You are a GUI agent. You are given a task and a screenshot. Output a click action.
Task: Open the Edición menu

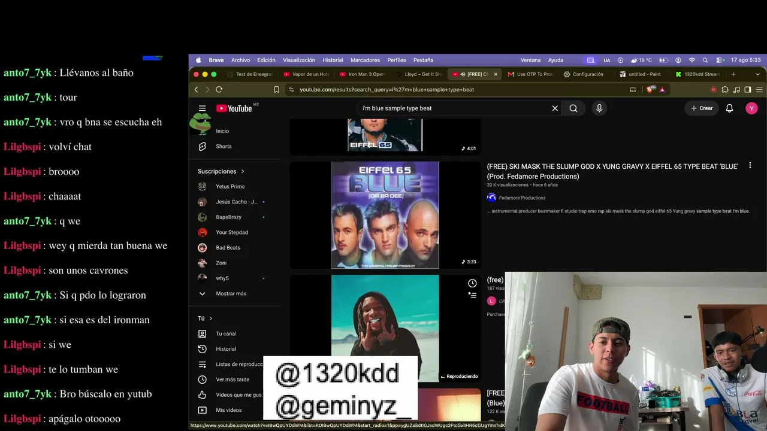266,60
